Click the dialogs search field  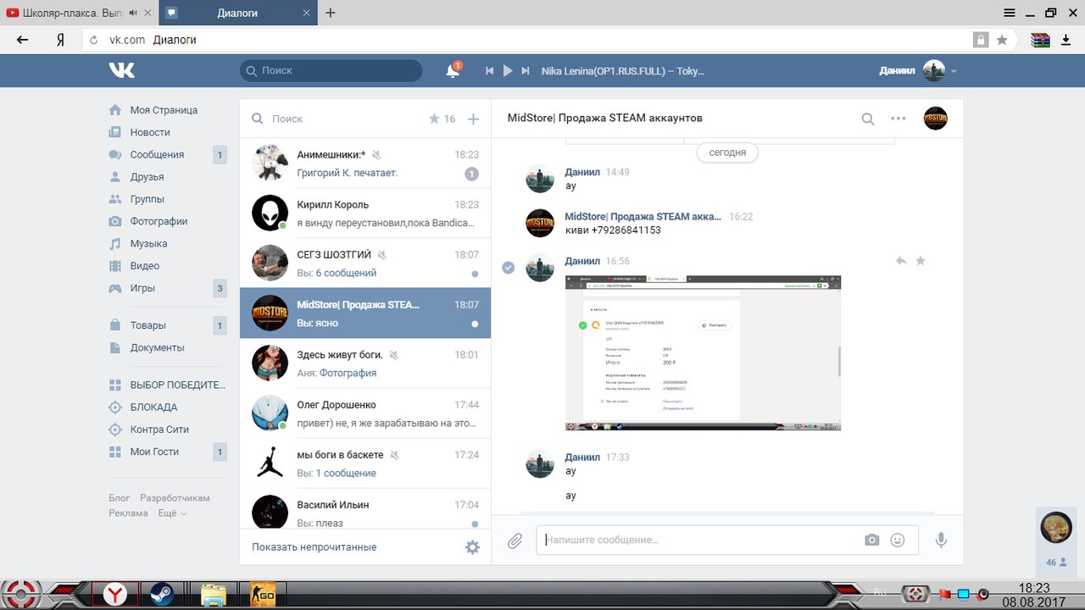click(339, 119)
